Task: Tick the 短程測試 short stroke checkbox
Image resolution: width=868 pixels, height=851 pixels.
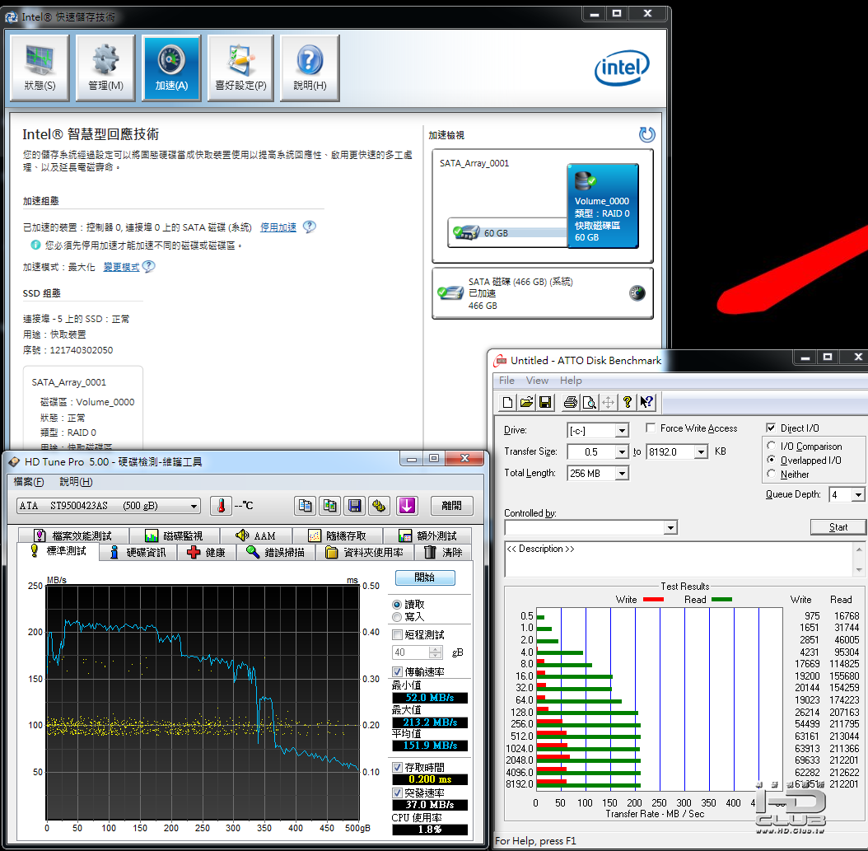Action: pos(398,634)
